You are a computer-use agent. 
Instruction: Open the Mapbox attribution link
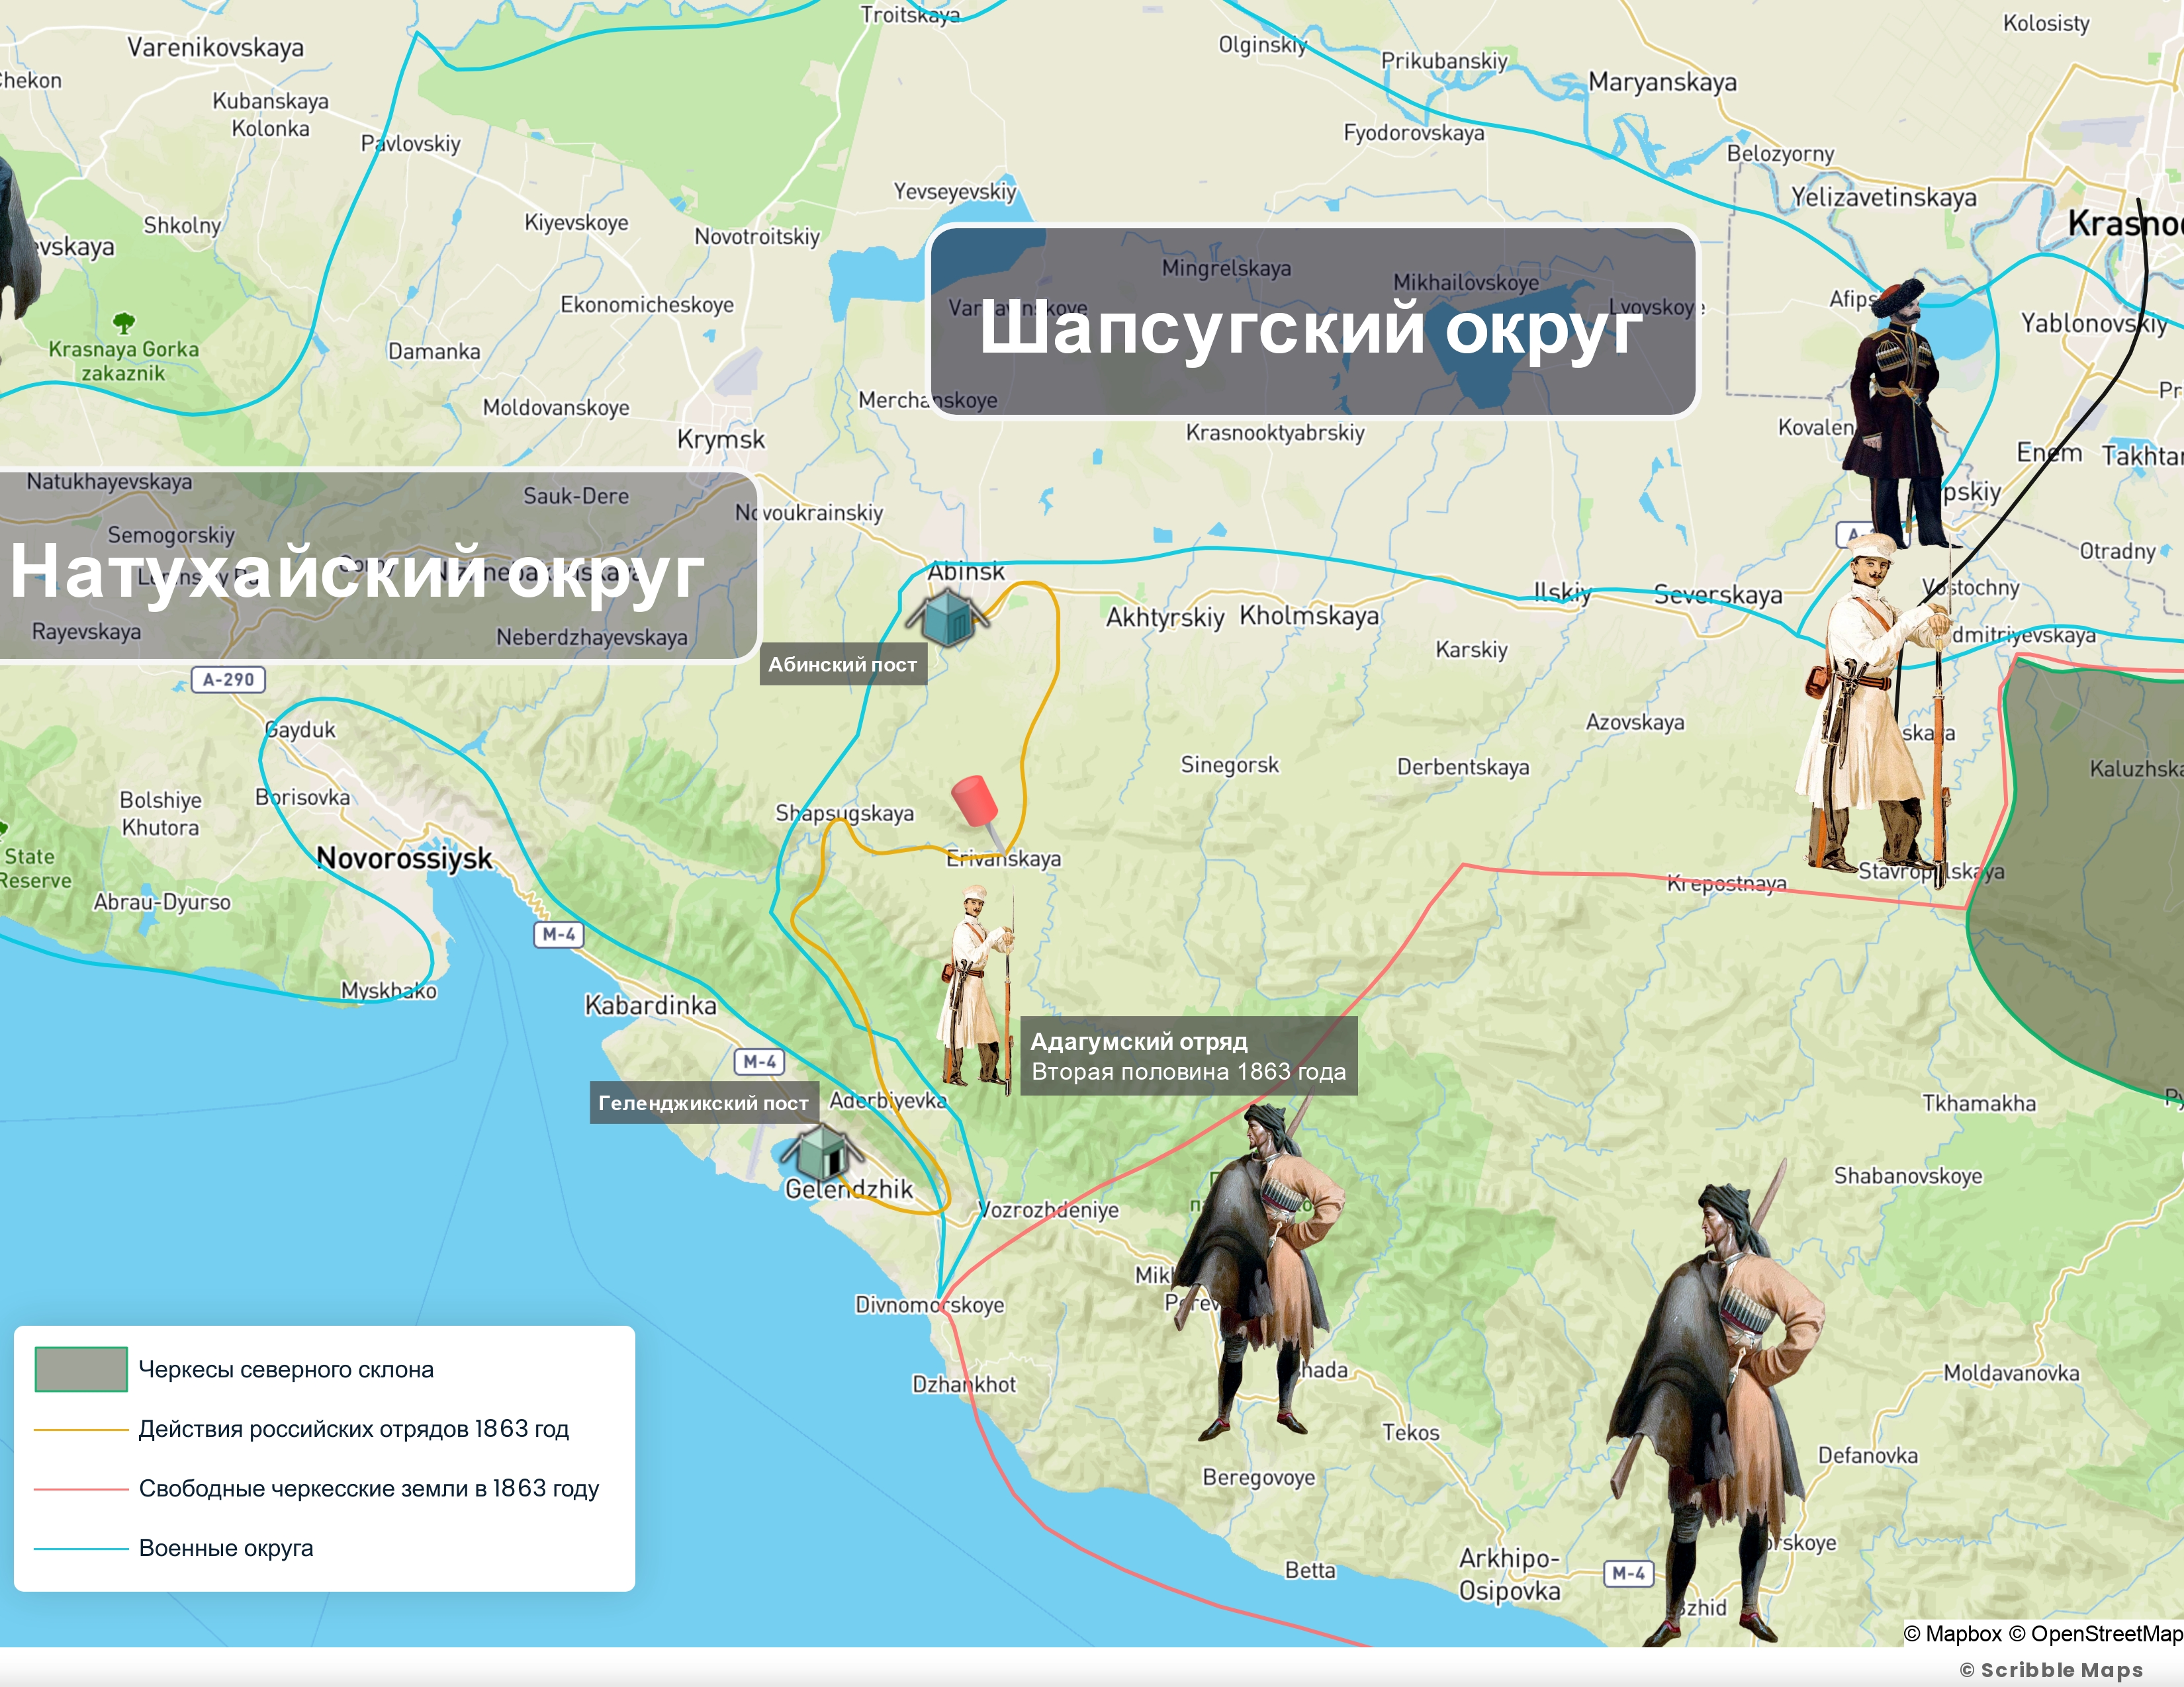[x=1953, y=1633]
